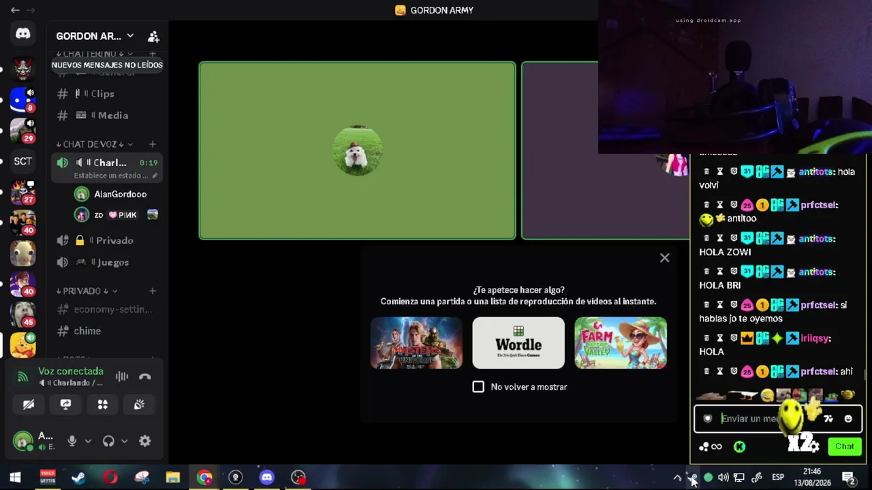This screenshot has height=490, width=872.
Task: Send message with green Chat button
Action: point(844,446)
